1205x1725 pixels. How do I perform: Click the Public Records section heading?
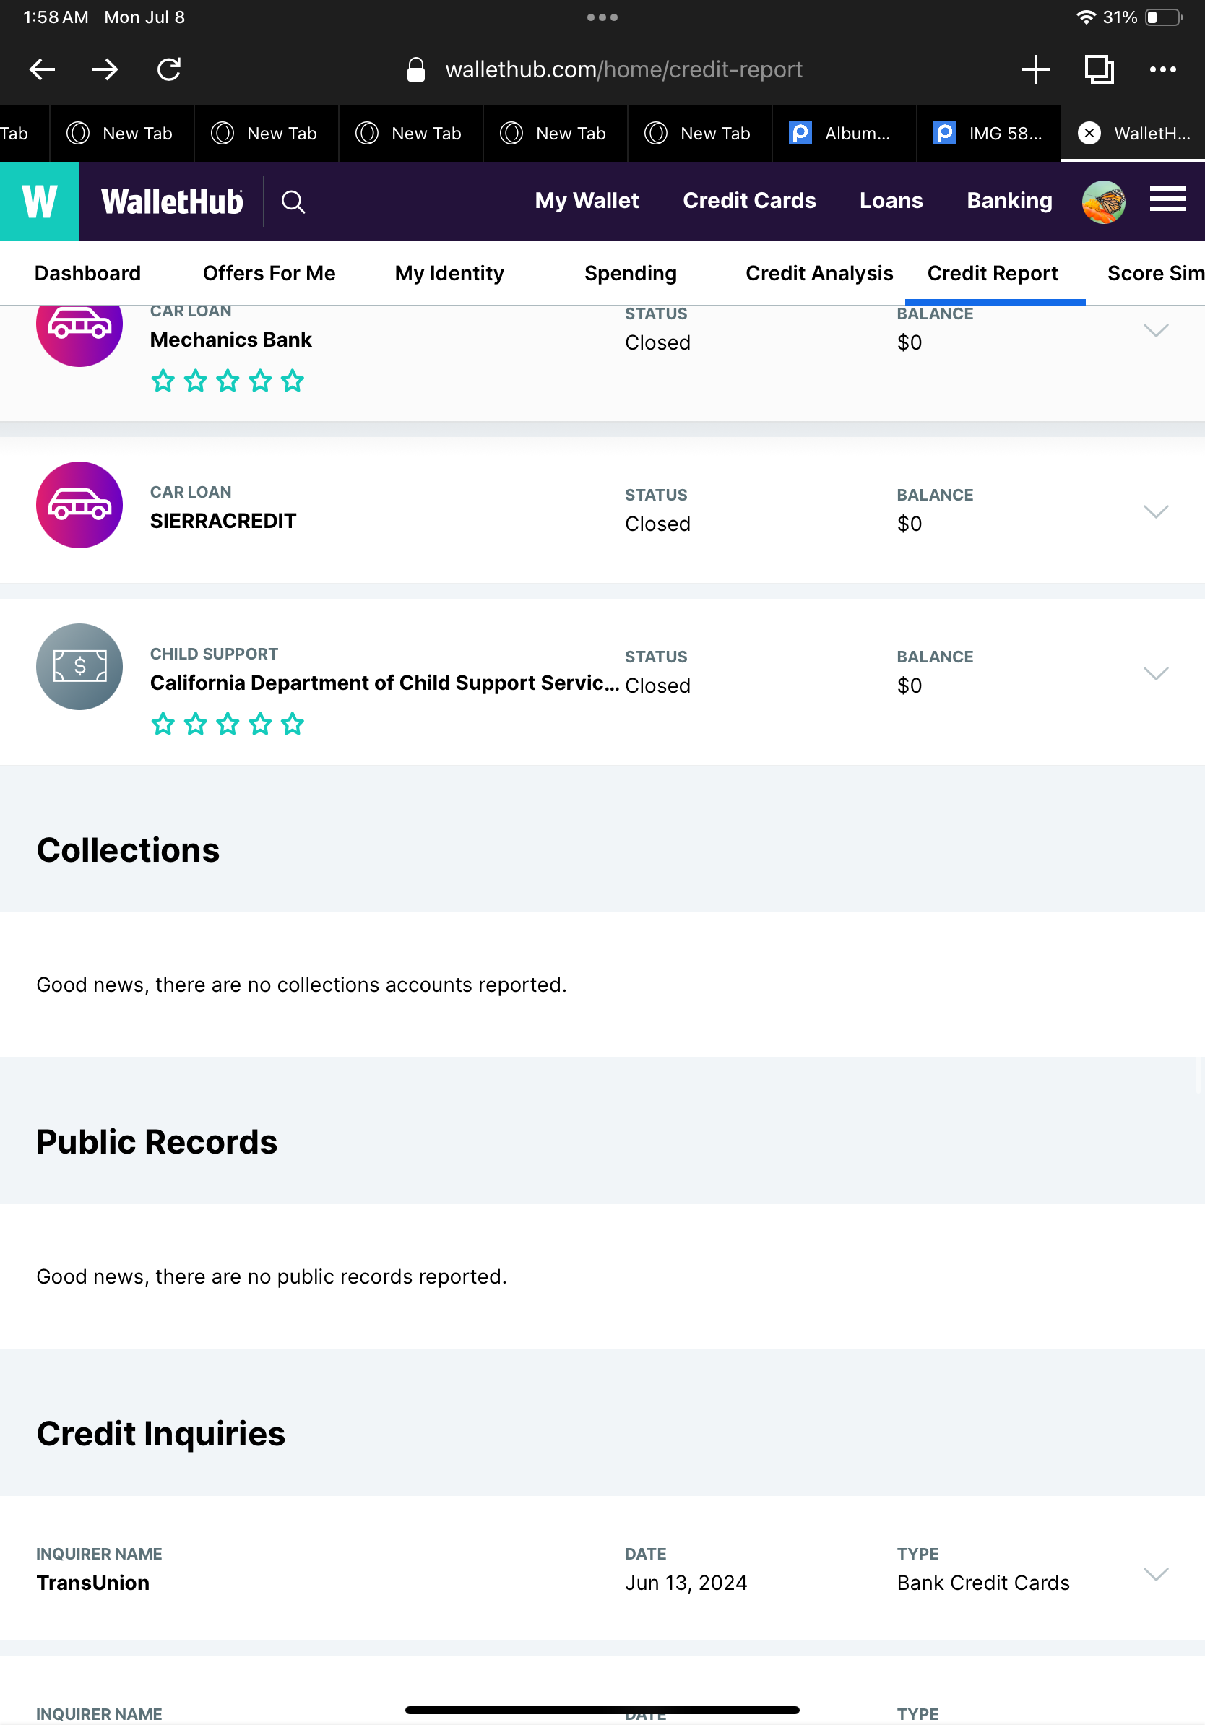point(157,1142)
